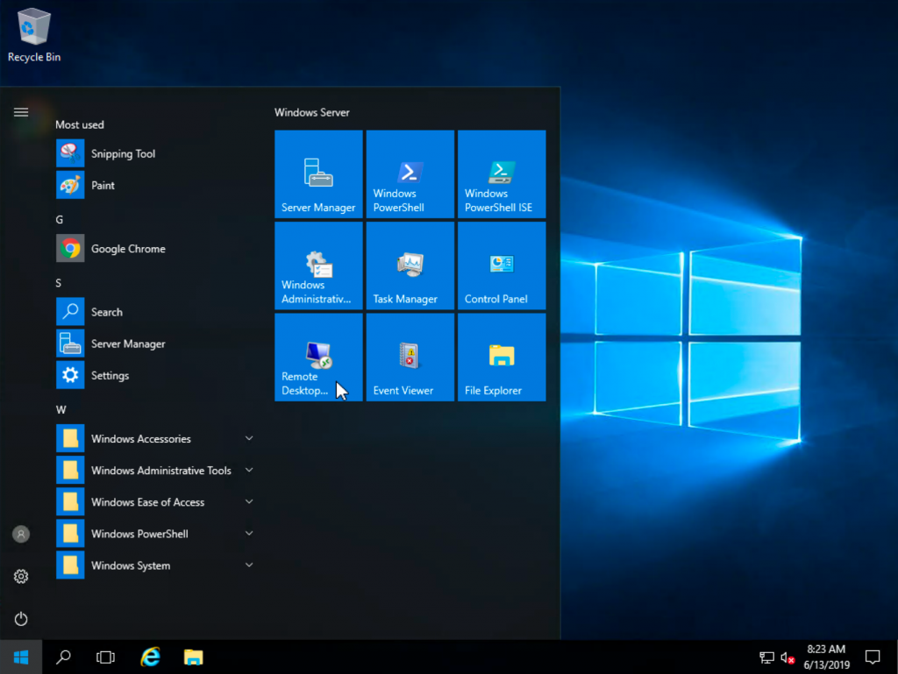
Task: Click the Show desktop sliver at the right end of the taskbar
Action: [x=895, y=657]
